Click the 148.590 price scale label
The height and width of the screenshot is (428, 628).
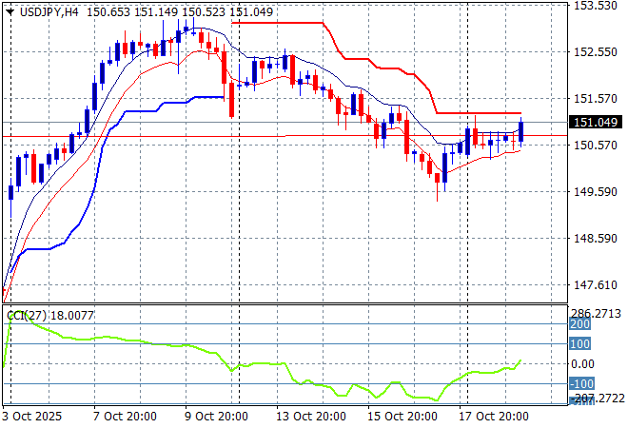tap(596, 239)
